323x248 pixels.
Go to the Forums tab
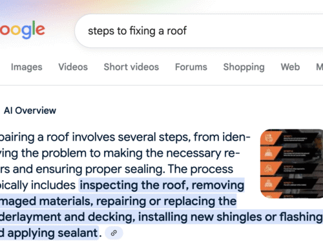(x=191, y=67)
